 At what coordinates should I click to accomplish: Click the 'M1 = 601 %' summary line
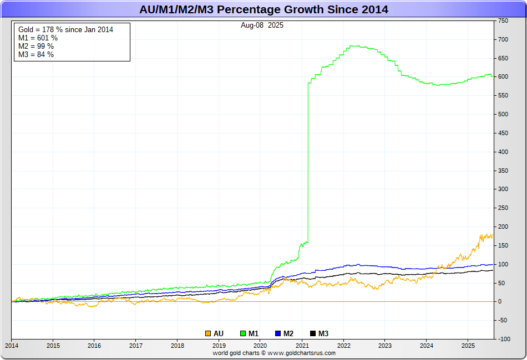(38, 38)
